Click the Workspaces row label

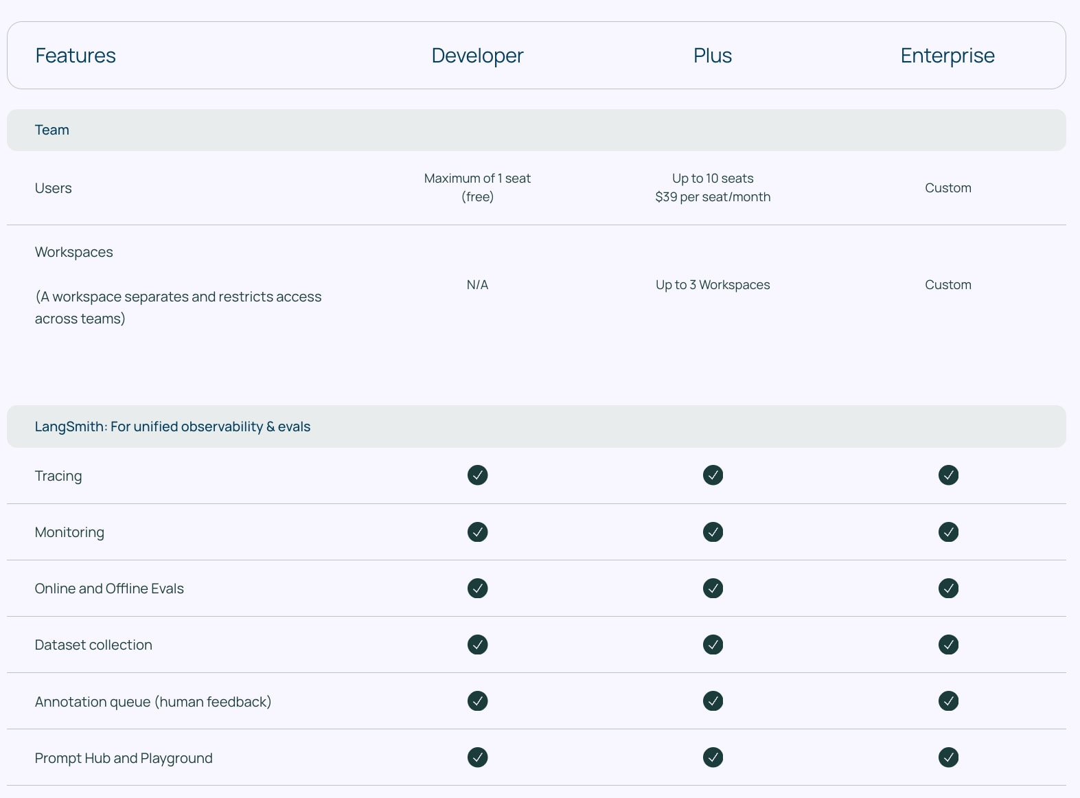click(x=73, y=252)
